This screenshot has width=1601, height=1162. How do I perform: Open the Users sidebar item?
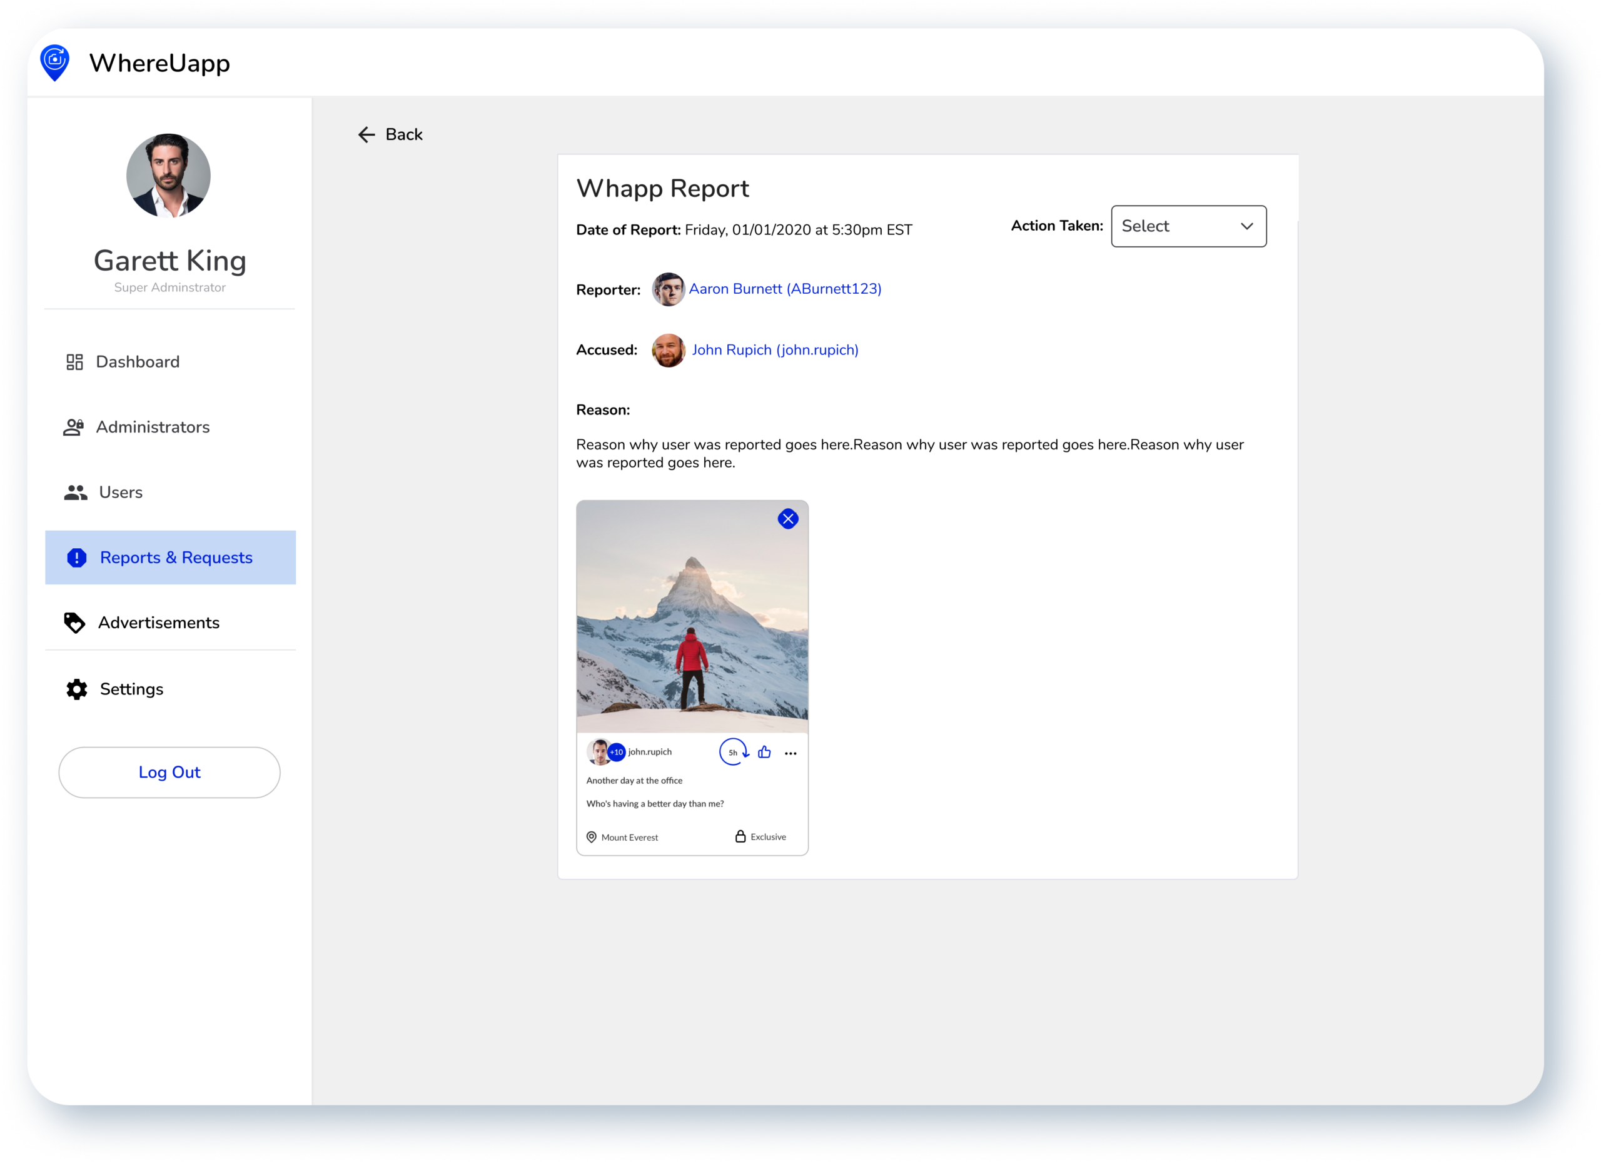(x=121, y=493)
